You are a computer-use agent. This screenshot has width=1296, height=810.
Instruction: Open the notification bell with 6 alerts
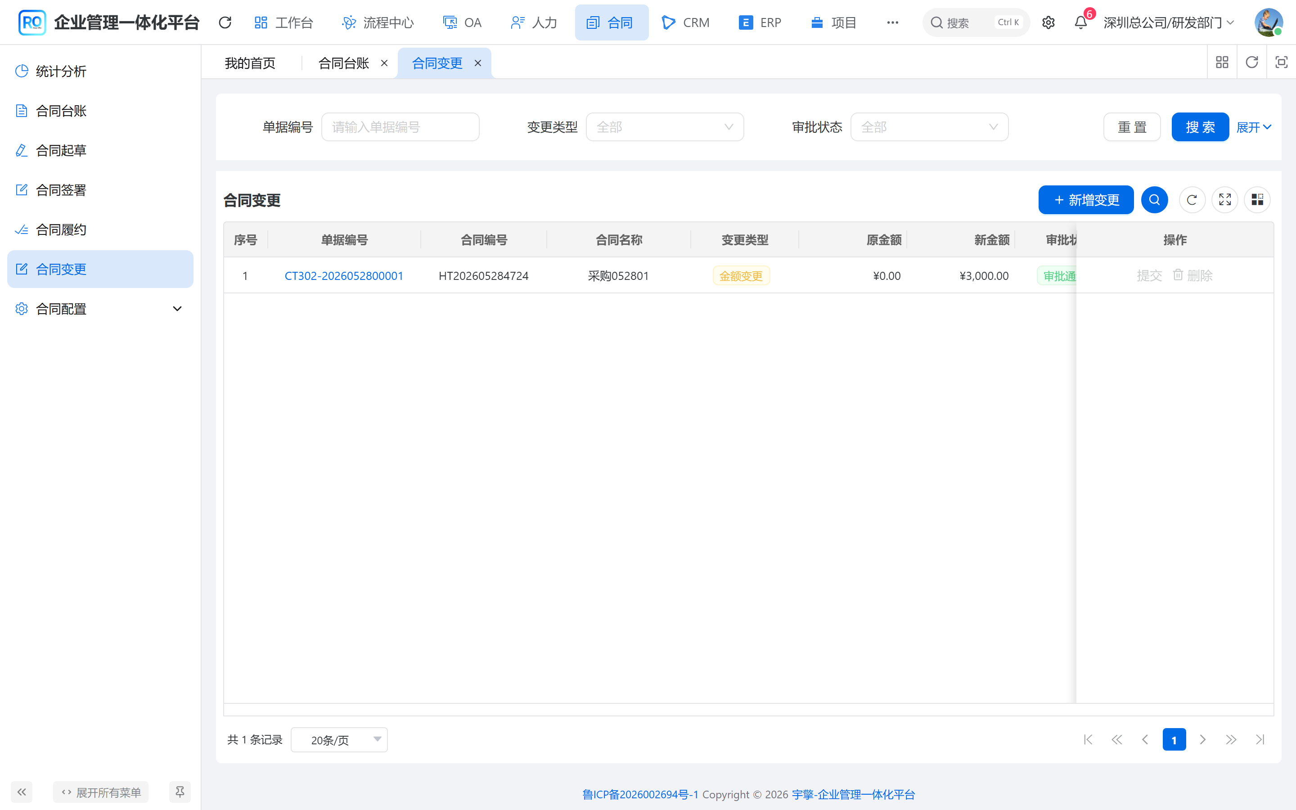click(1081, 22)
